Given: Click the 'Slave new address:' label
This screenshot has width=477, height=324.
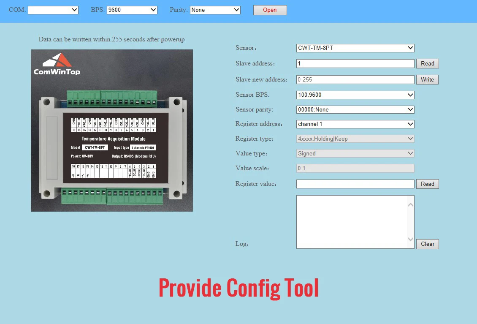Looking at the screenshot, I should click(x=261, y=79).
